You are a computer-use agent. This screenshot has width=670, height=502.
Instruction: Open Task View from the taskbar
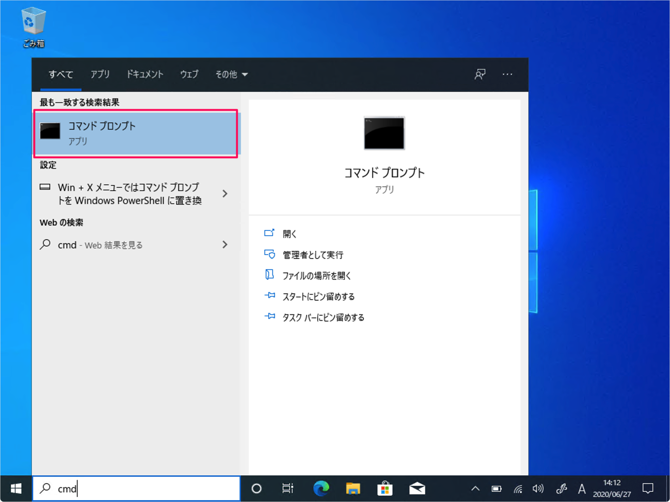[287, 488]
